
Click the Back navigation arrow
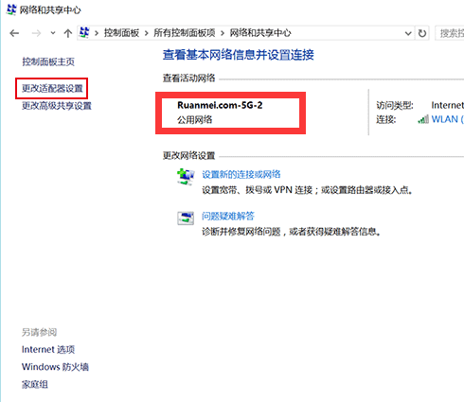14,33
